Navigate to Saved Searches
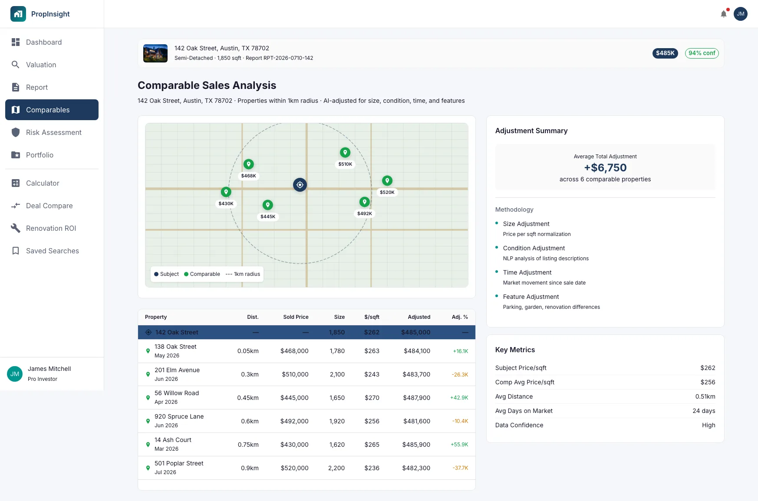Viewport: 758px width, 501px height. 52,251
